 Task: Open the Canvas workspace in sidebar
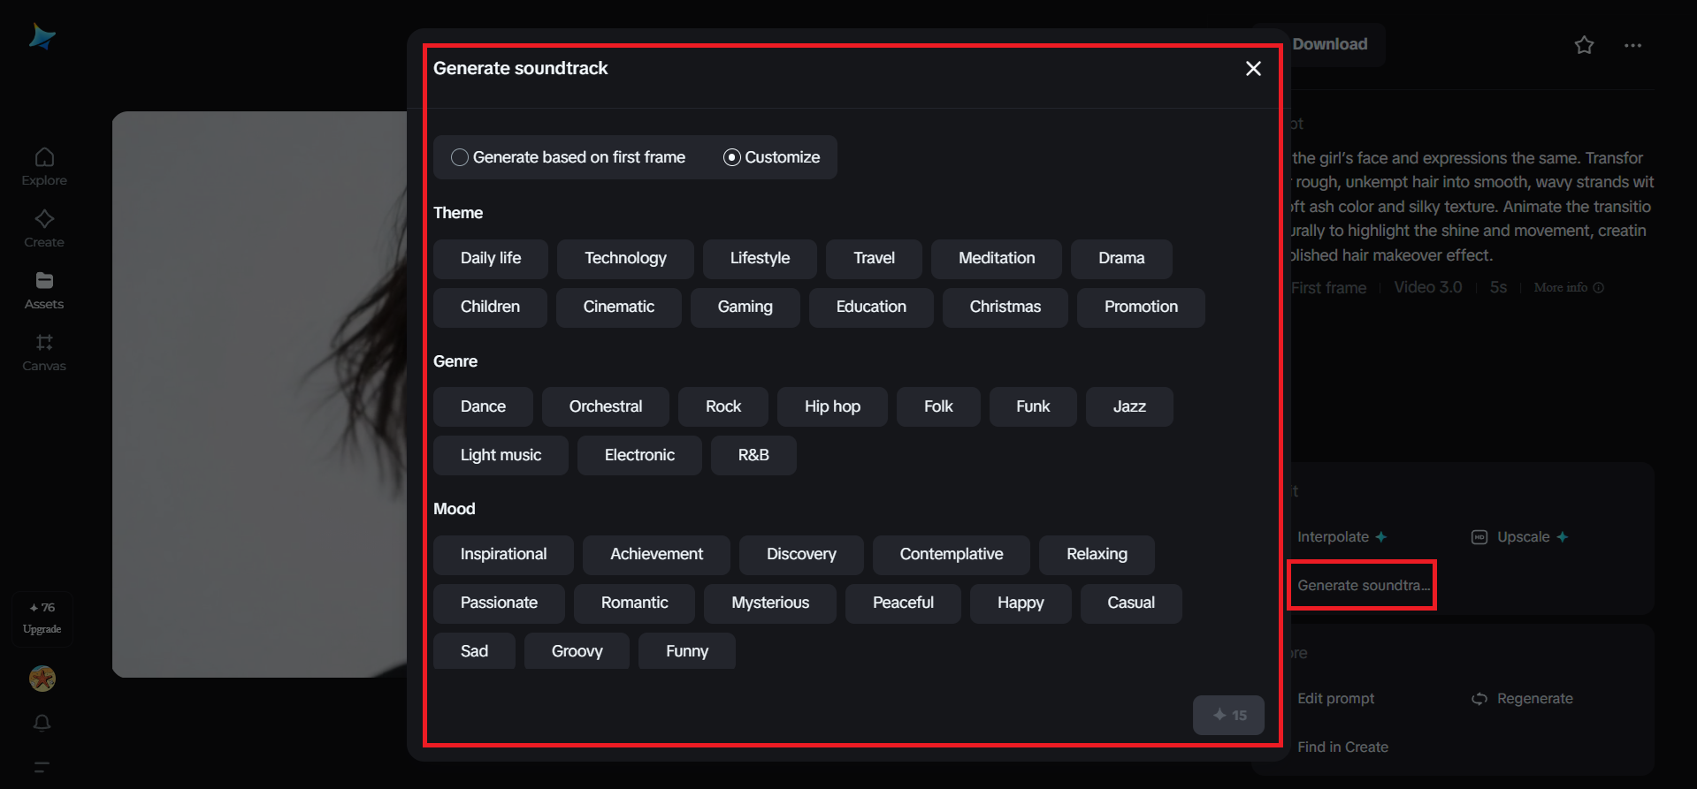[x=44, y=352]
